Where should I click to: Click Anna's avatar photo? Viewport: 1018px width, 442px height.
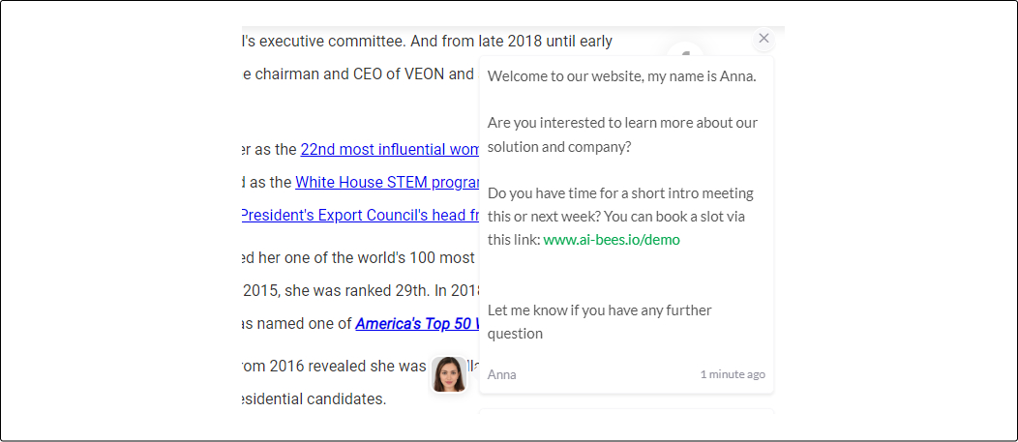click(449, 374)
